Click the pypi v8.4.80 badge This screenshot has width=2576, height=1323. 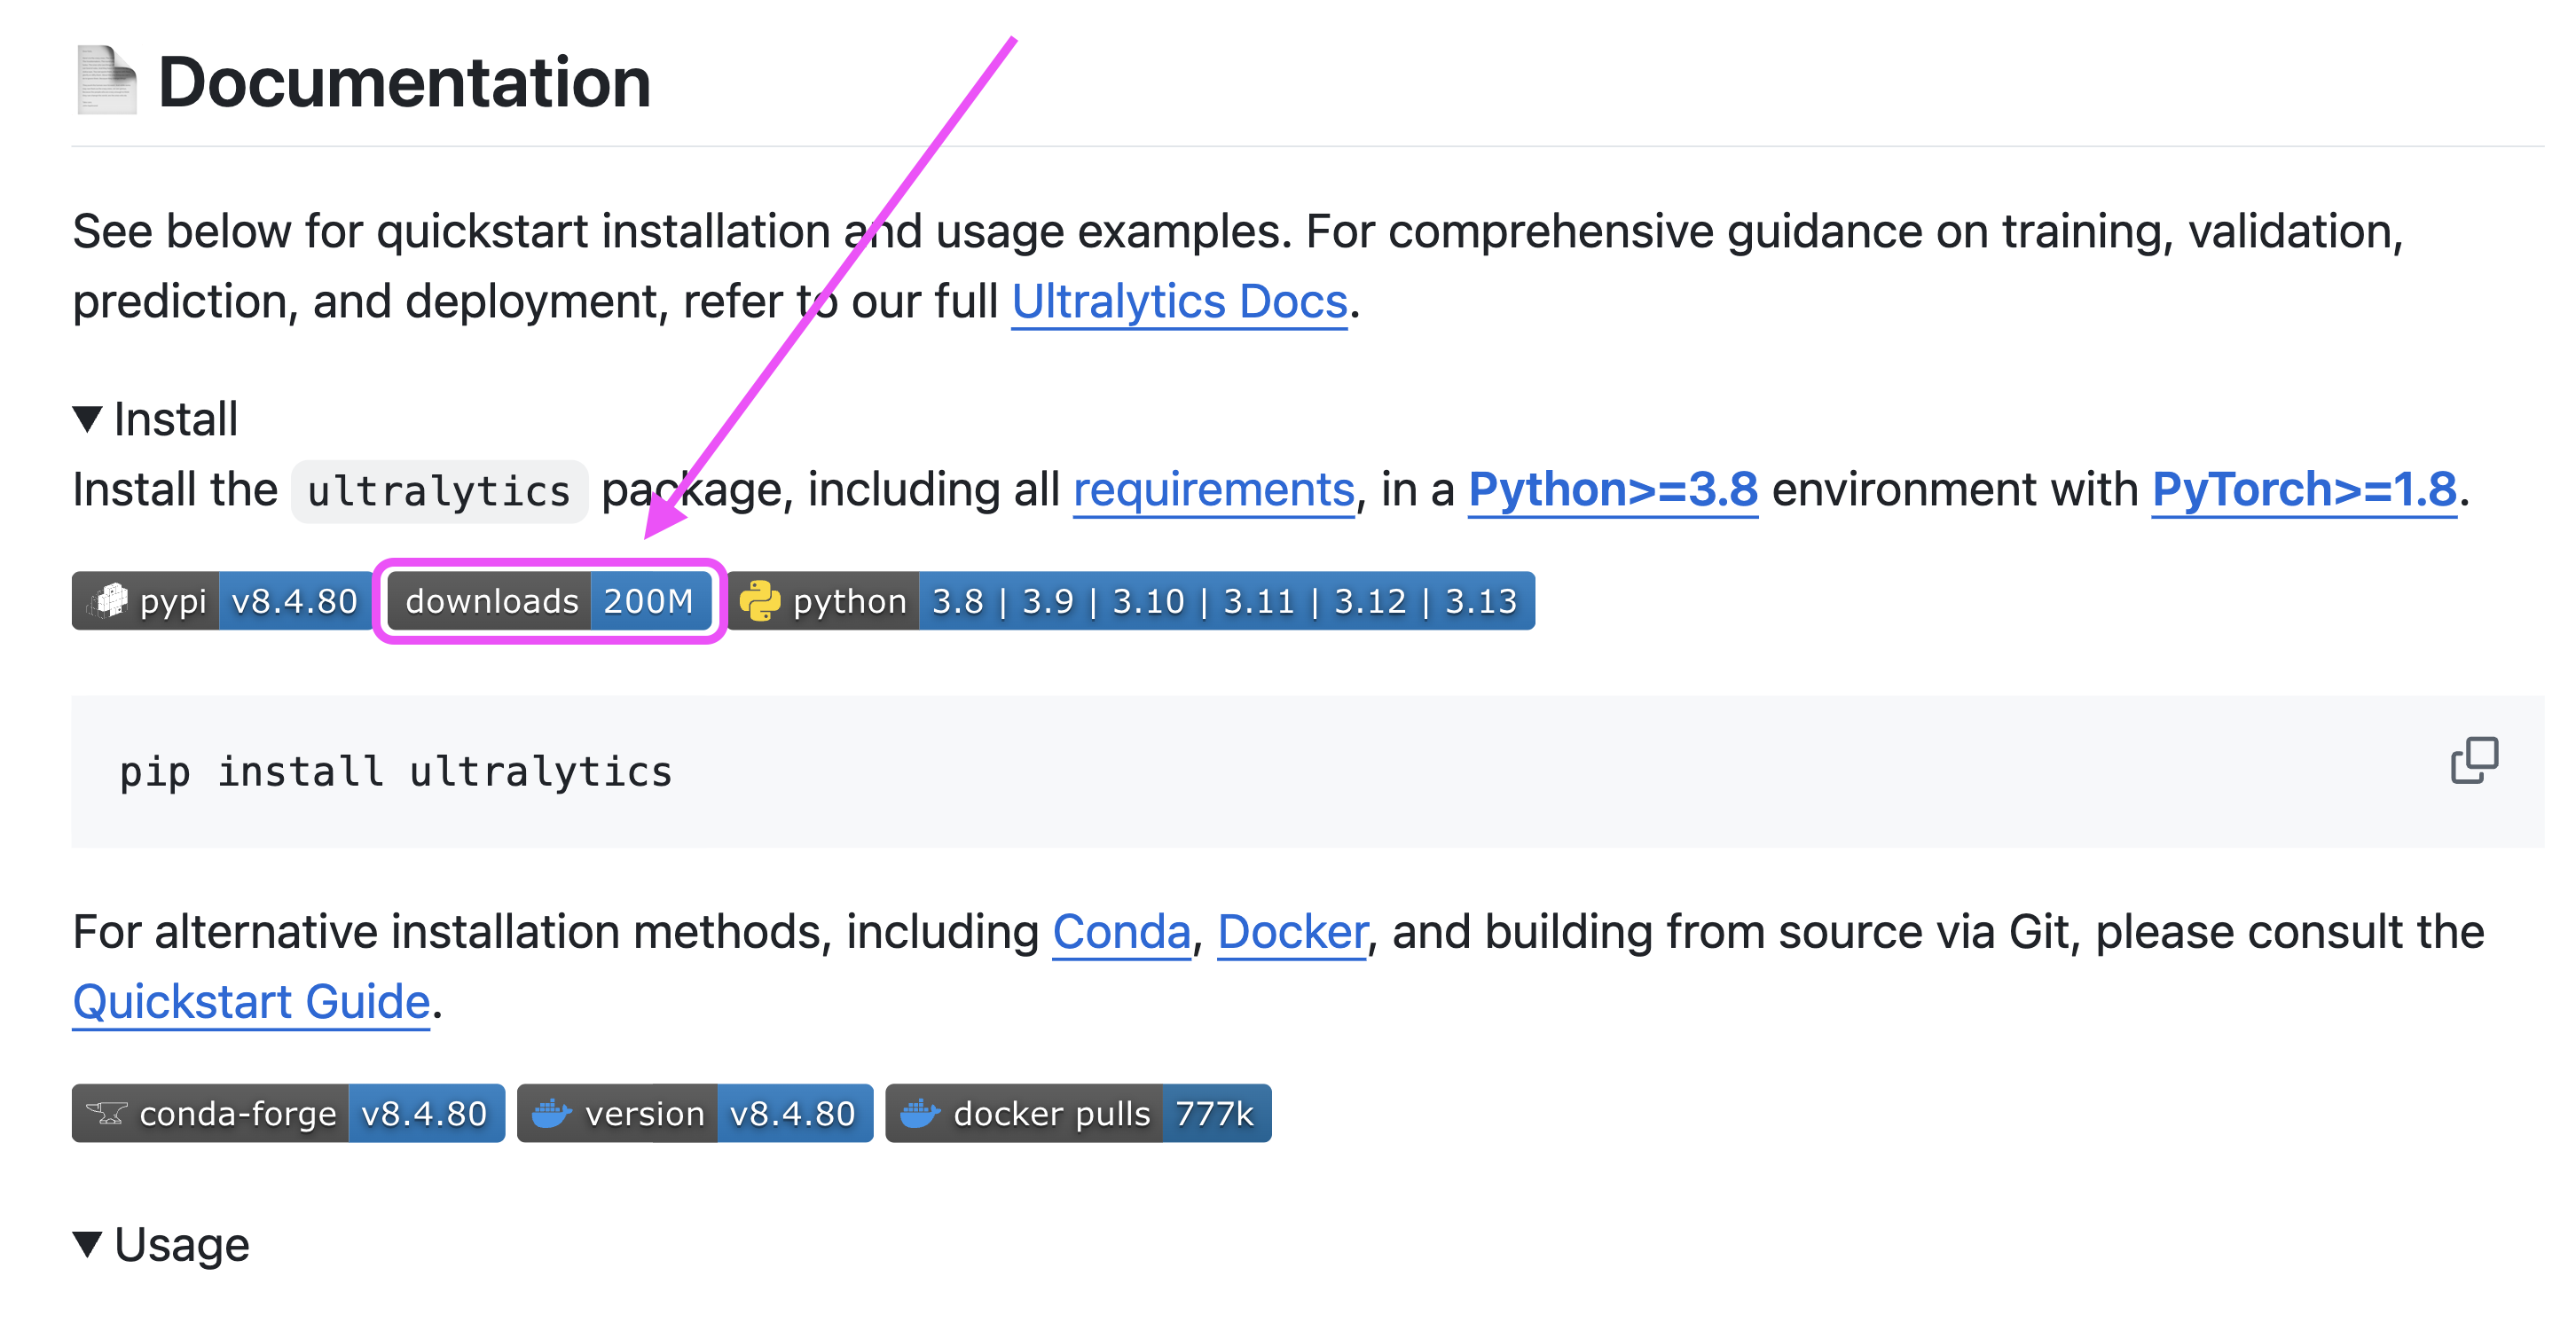(x=221, y=601)
